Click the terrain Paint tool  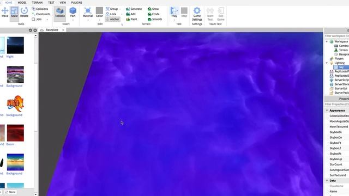pyautogui.click(x=131, y=20)
